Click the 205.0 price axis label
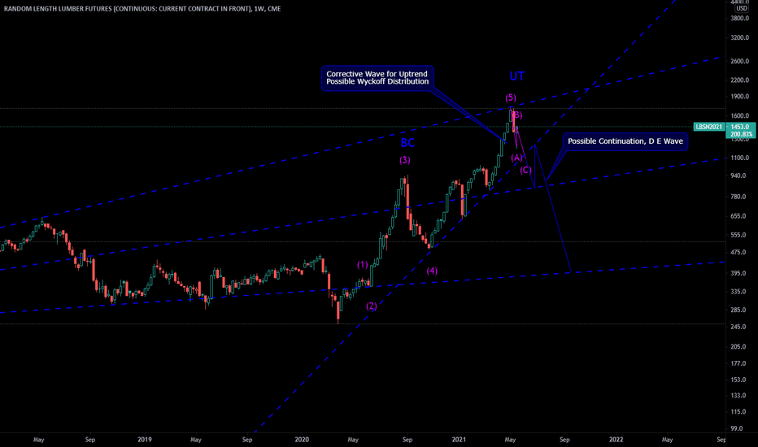Screen dimensions: 758x447 coord(738,347)
